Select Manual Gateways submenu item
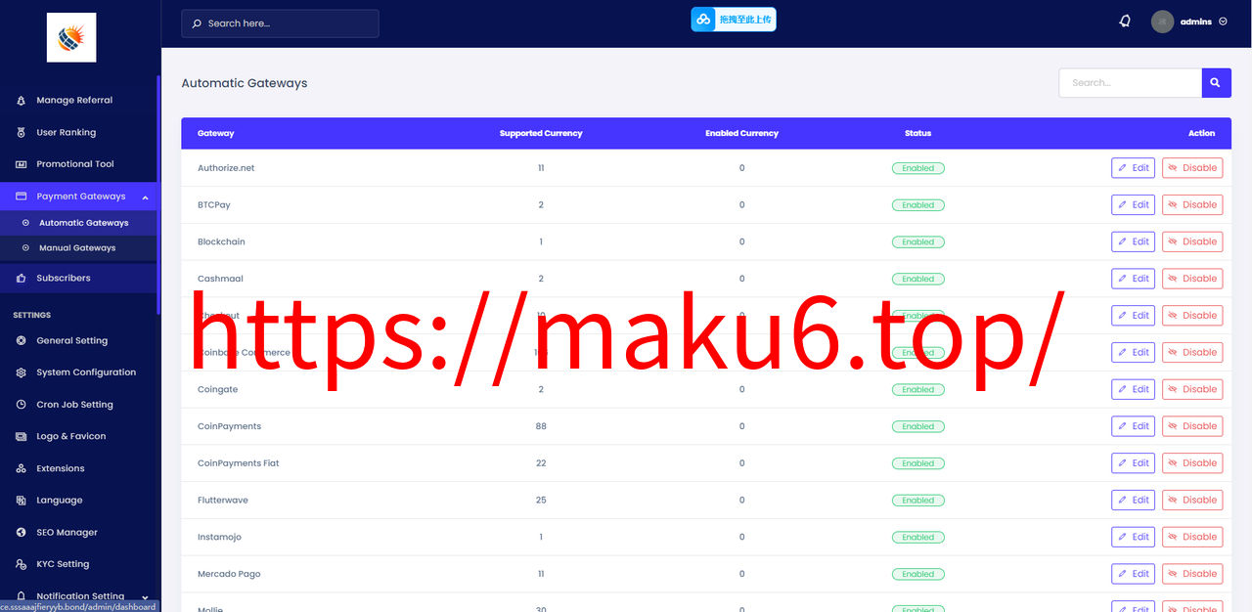The height and width of the screenshot is (612, 1252). click(x=77, y=248)
